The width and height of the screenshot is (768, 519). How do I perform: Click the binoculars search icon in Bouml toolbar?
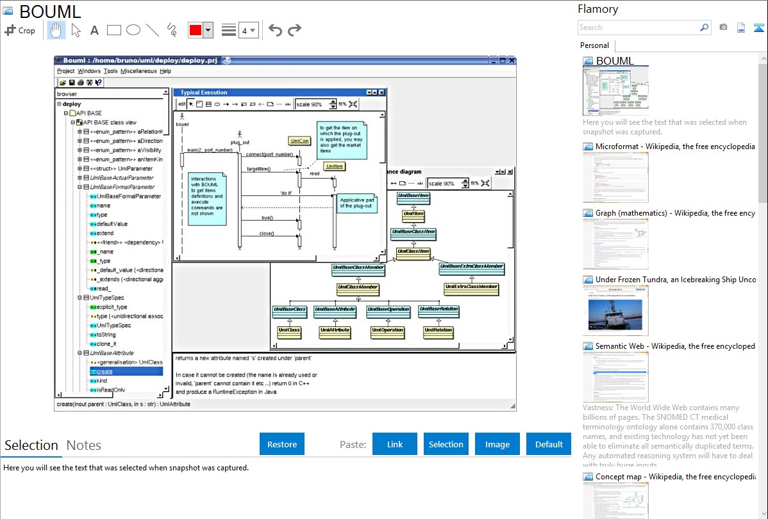90,83
